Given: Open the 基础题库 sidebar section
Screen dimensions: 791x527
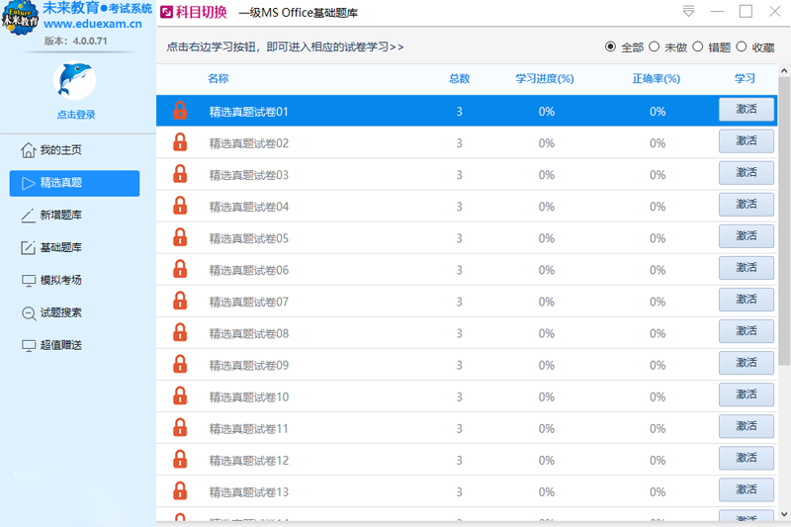Looking at the screenshot, I should click(x=60, y=247).
